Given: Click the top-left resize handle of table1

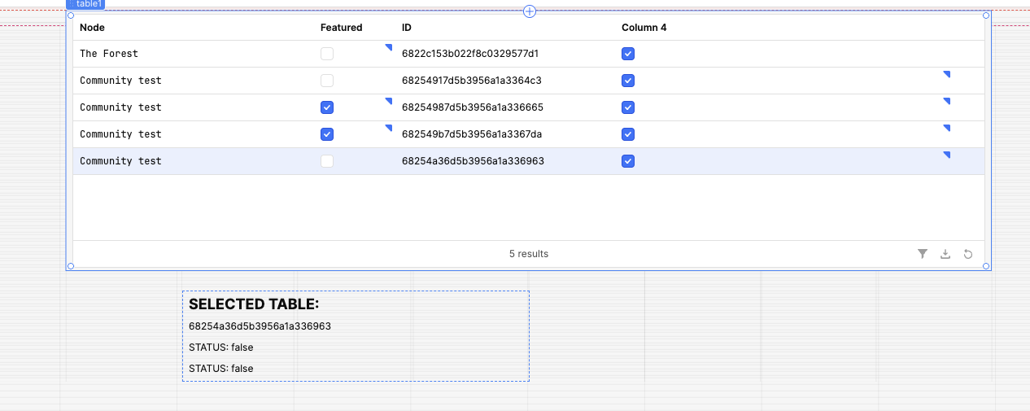Looking at the screenshot, I should [71, 15].
